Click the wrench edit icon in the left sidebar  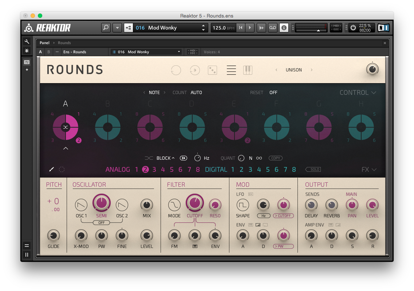27,42
